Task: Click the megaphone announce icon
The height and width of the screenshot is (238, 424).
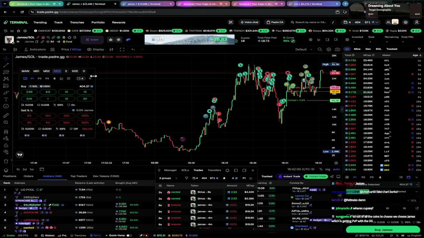Action: pos(128,40)
